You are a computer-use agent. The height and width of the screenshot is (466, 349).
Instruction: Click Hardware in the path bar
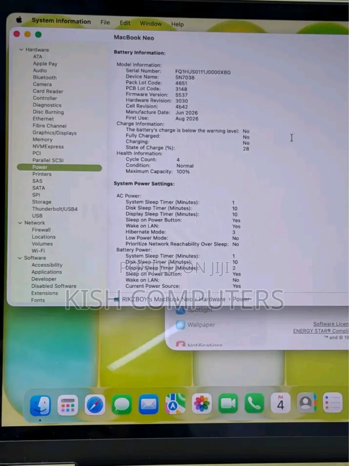(x=212, y=299)
